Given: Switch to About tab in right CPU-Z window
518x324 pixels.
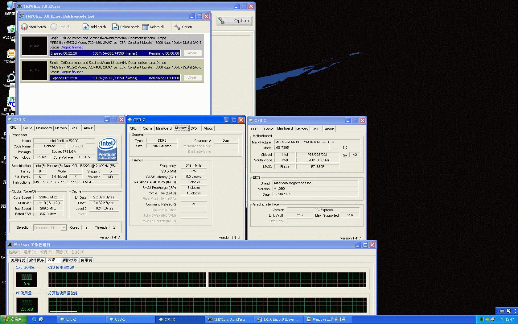Looking at the screenshot, I should point(329,129).
